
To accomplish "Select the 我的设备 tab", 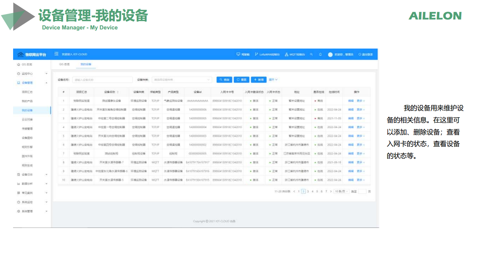I will click(86, 65).
